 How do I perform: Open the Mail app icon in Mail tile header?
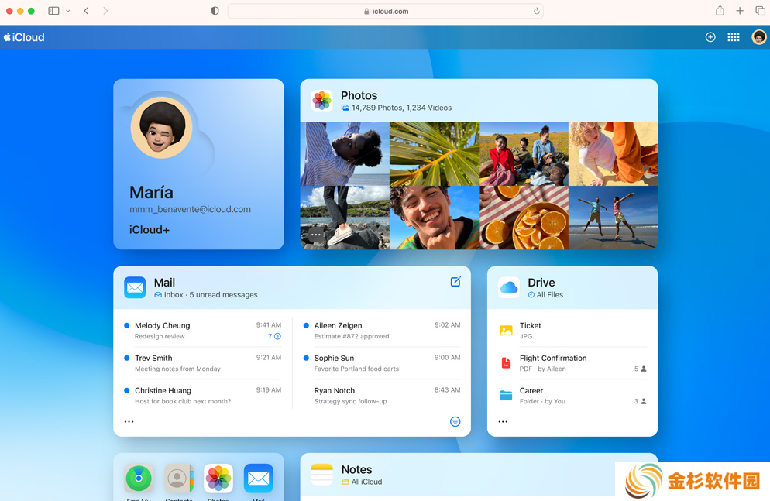[x=135, y=287]
